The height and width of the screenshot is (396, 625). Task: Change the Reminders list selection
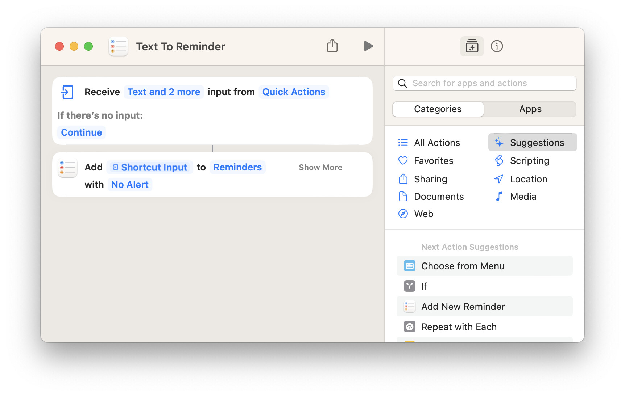click(x=237, y=167)
